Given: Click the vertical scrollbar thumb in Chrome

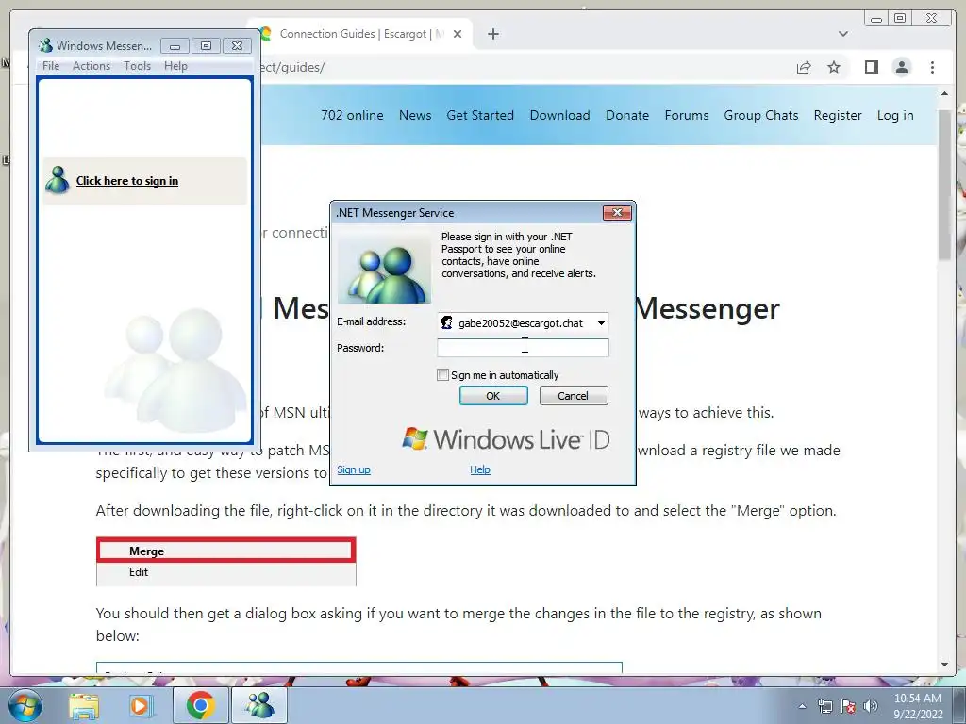Looking at the screenshot, I should point(944,185).
